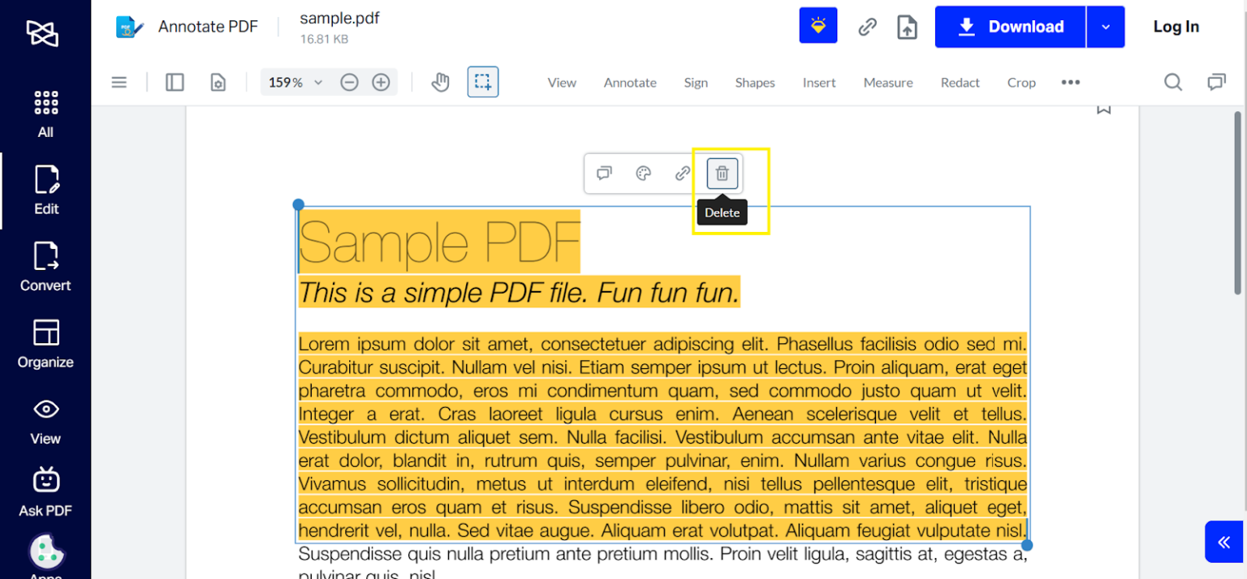Open the file upload icon in header
This screenshot has height=579, width=1247.
coord(907,26)
